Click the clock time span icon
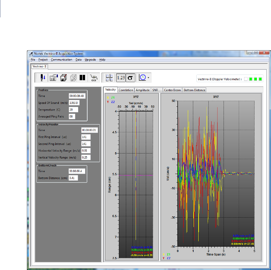This screenshot has height=270, width=271. pyautogui.click(x=142, y=78)
